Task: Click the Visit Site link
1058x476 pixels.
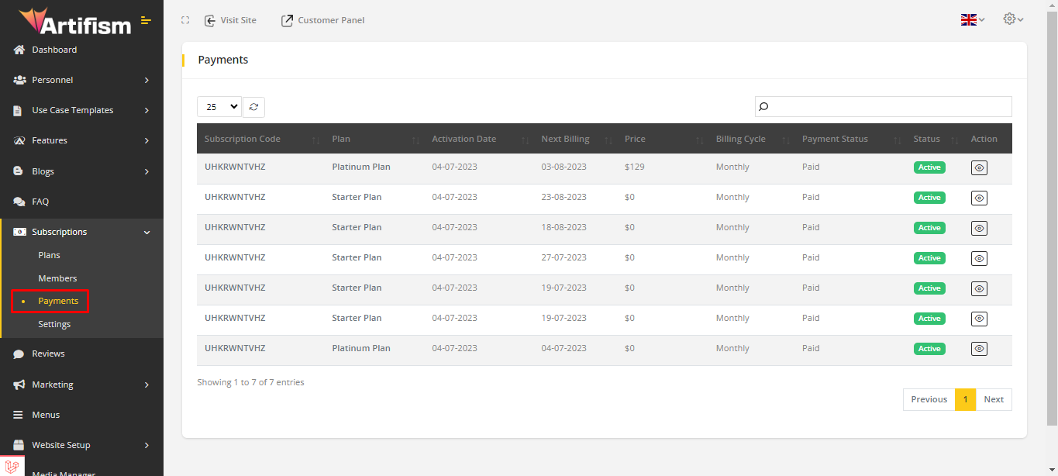Action: click(230, 20)
